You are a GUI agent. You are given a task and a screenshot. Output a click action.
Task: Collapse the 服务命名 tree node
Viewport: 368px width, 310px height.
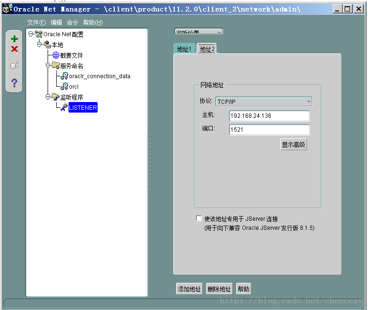coord(48,65)
